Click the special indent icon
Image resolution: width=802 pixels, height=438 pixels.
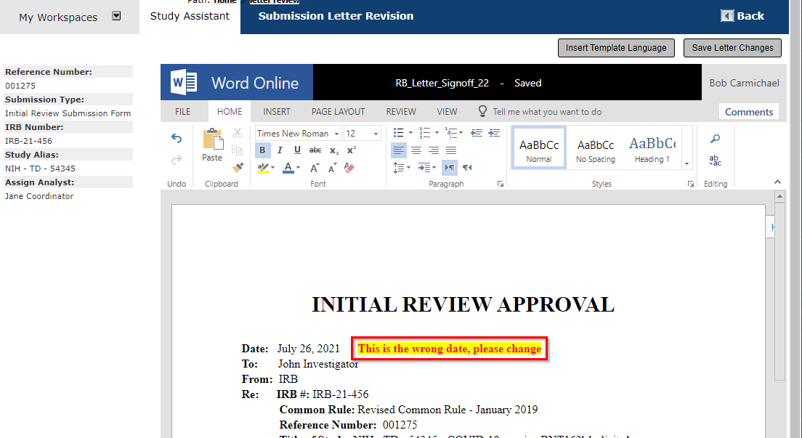424,167
